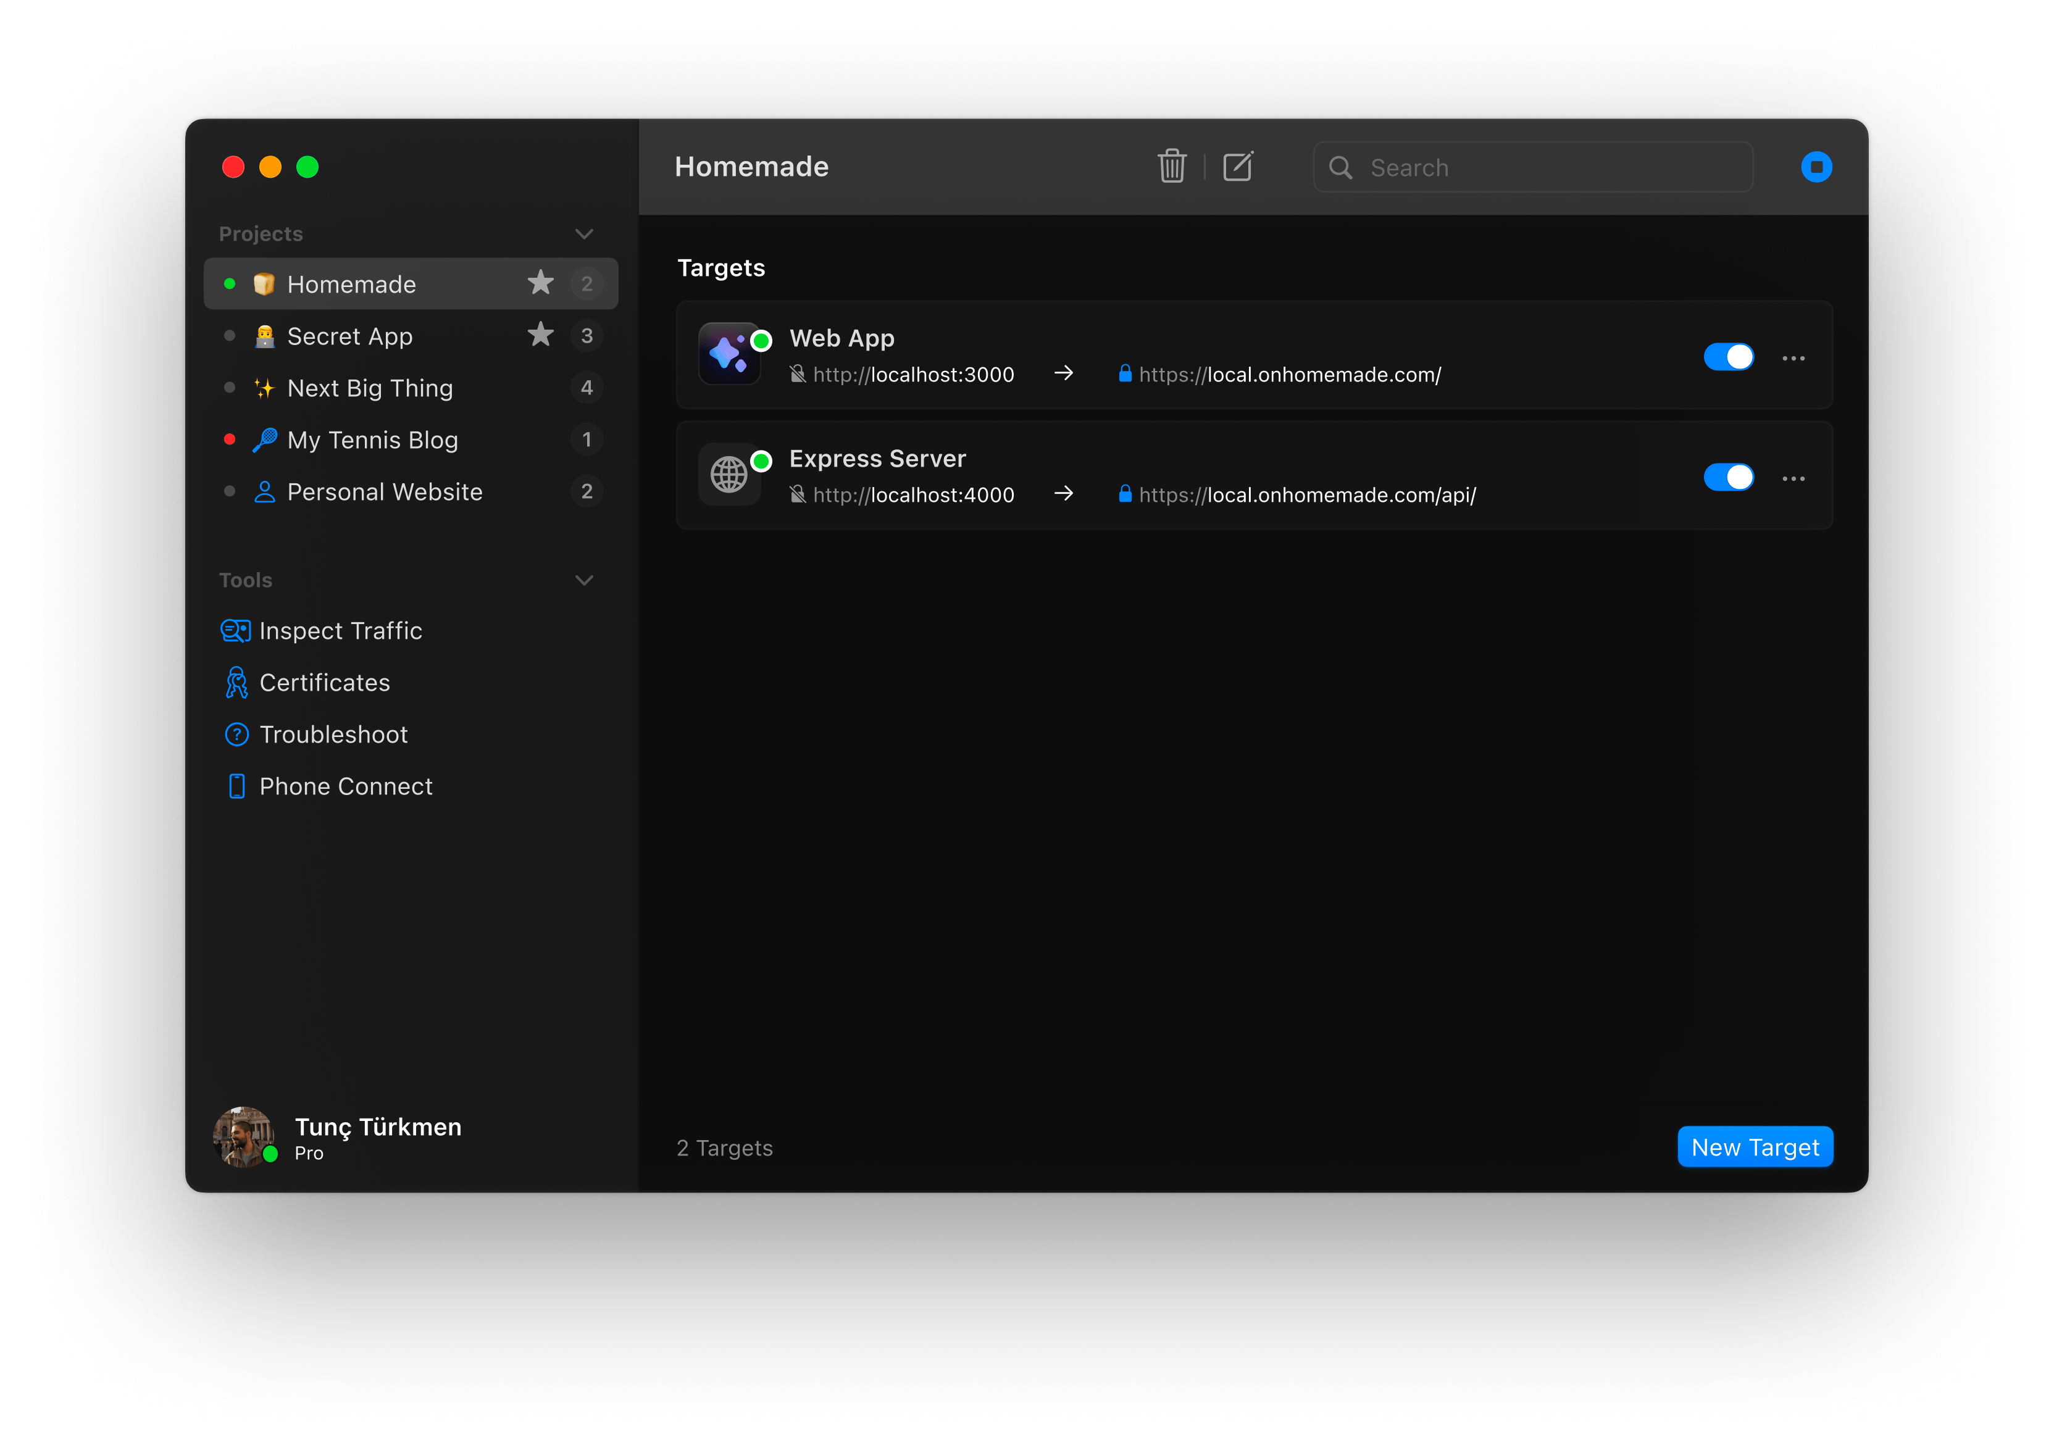Open the Certificates tool
Image resolution: width=2054 pixels, height=1445 pixels.
(324, 683)
